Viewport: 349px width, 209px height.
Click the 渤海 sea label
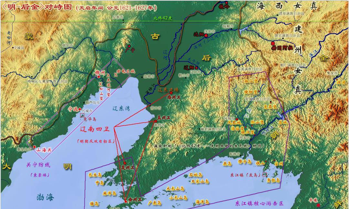(x=46, y=197)
